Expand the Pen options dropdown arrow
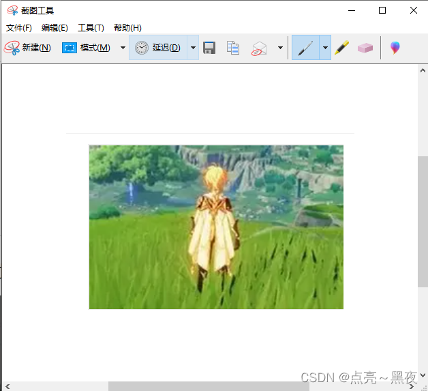 tap(325, 48)
